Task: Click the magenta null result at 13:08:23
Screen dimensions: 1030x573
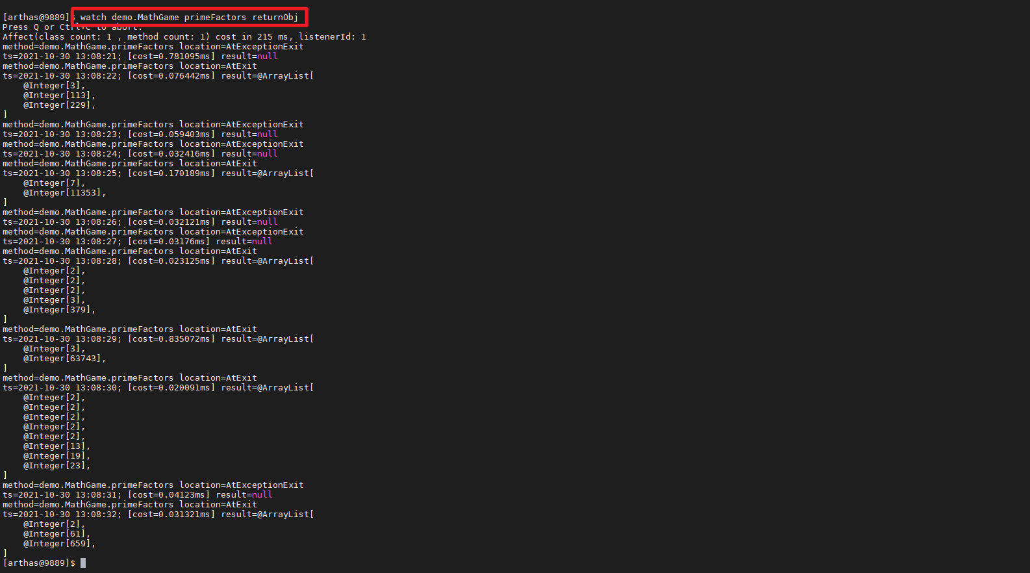Action: 267,134
